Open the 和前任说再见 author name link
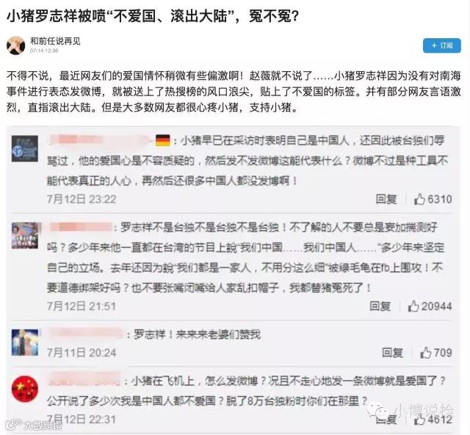 55,41
